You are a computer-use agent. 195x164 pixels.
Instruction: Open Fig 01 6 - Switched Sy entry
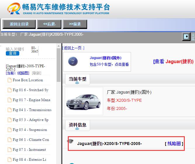coord(31,90)
